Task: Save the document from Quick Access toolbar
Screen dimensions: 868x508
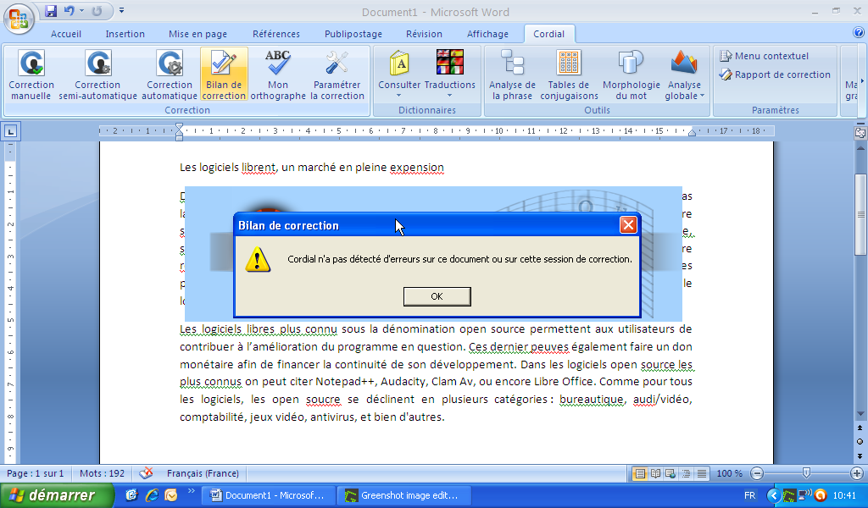Action: (51, 11)
